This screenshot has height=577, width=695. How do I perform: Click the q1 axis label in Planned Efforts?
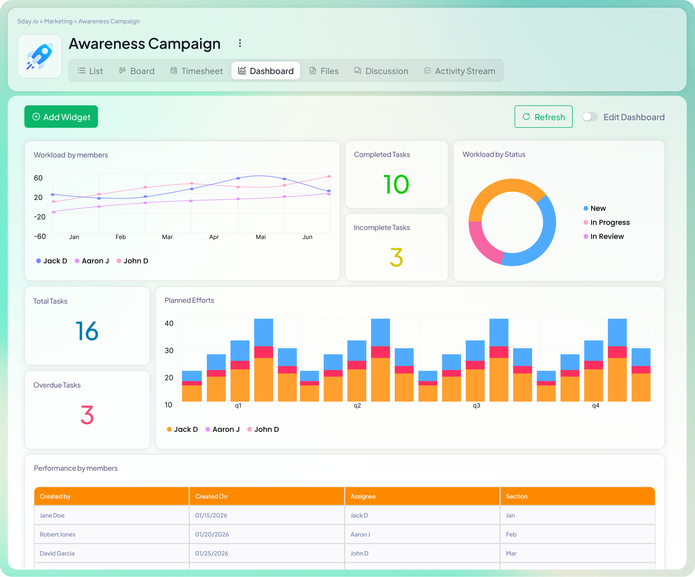point(238,406)
